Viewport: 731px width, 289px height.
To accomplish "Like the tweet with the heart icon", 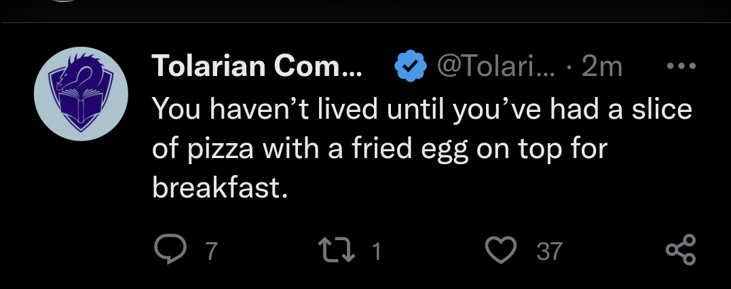I will tap(501, 250).
